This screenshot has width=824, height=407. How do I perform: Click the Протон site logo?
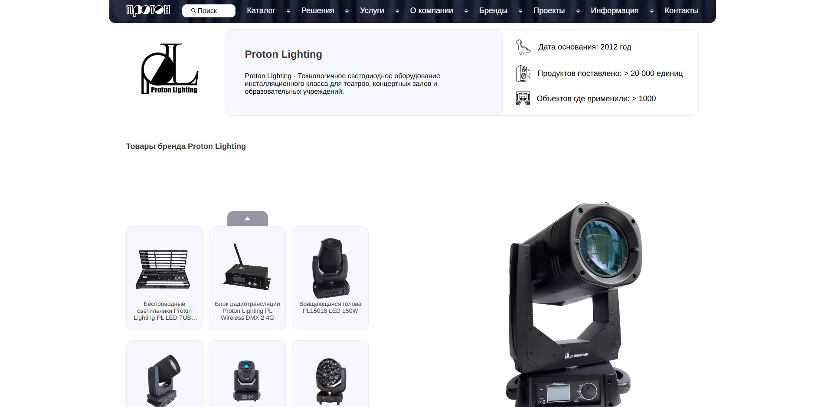pos(148,10)
